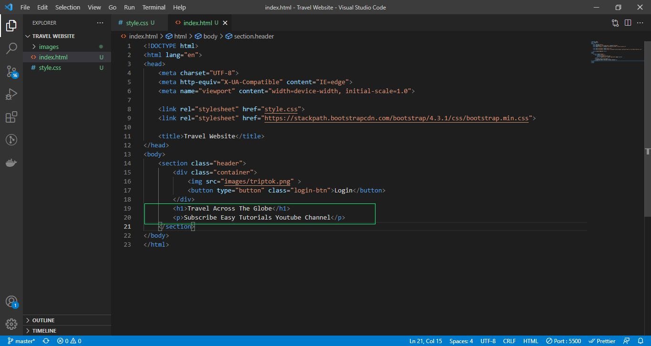The image size is (651, 346).
Task: Click Ln 21, Col 15 to go to line
Action: [426, 341]
